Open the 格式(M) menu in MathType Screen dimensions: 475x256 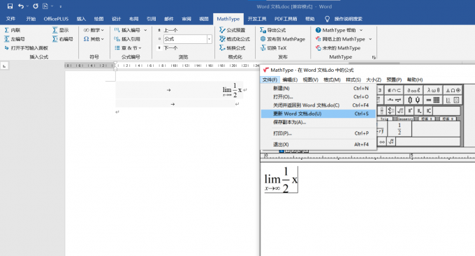(x=332, y=80)
